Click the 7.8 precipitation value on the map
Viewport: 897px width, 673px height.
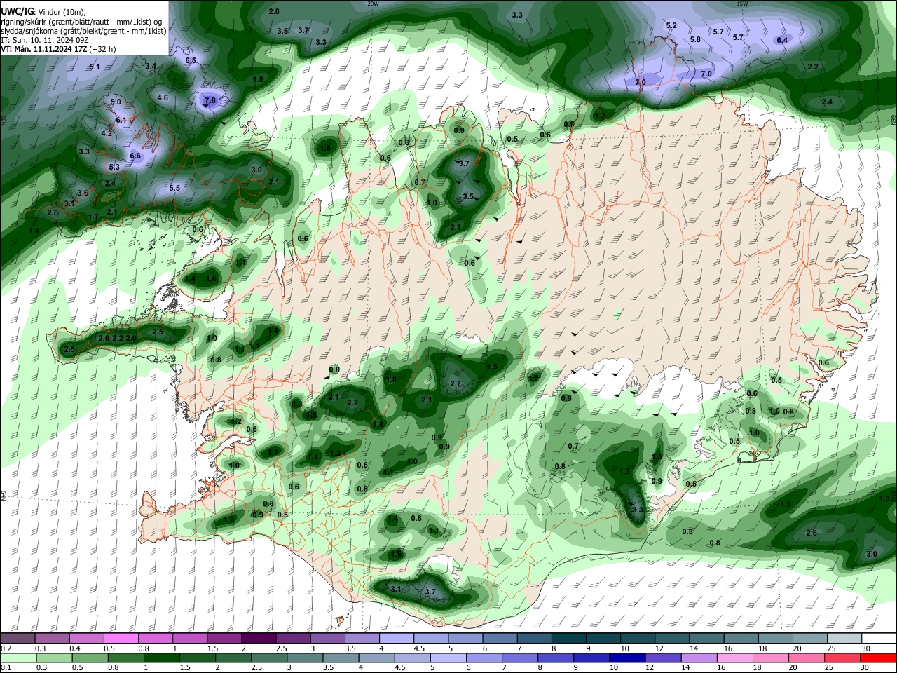(210, 101)
